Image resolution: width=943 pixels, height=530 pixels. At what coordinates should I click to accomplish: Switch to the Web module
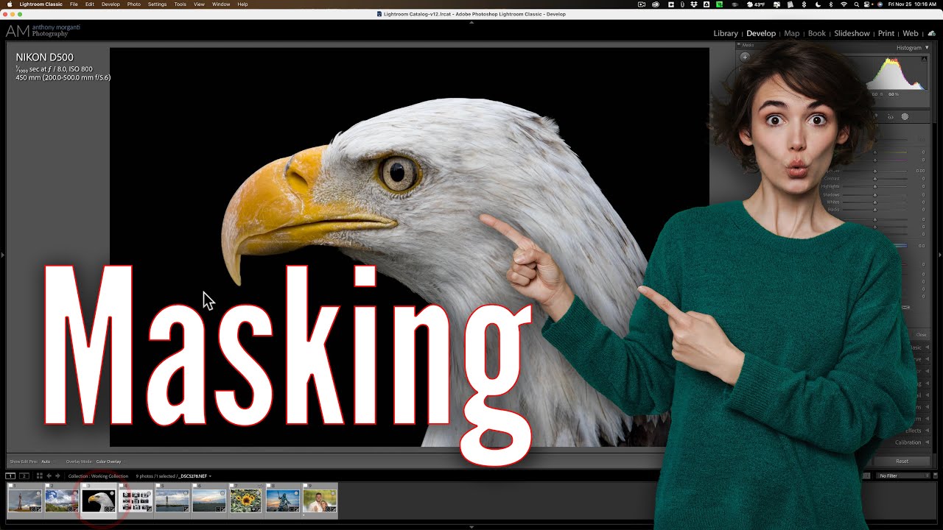[x=911, y=33]
